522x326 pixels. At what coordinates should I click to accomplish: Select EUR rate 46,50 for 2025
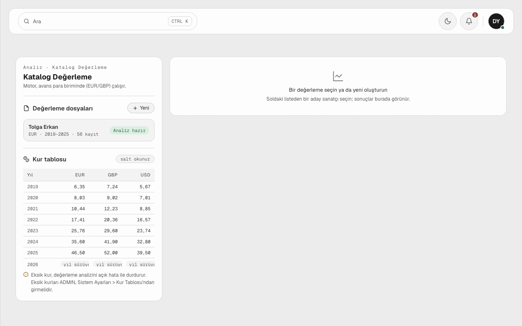click(78, 253)
